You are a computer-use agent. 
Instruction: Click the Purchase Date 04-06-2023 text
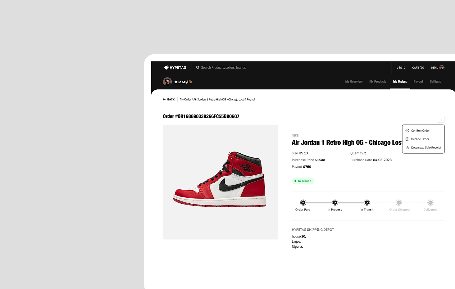(x=371, y=160)
